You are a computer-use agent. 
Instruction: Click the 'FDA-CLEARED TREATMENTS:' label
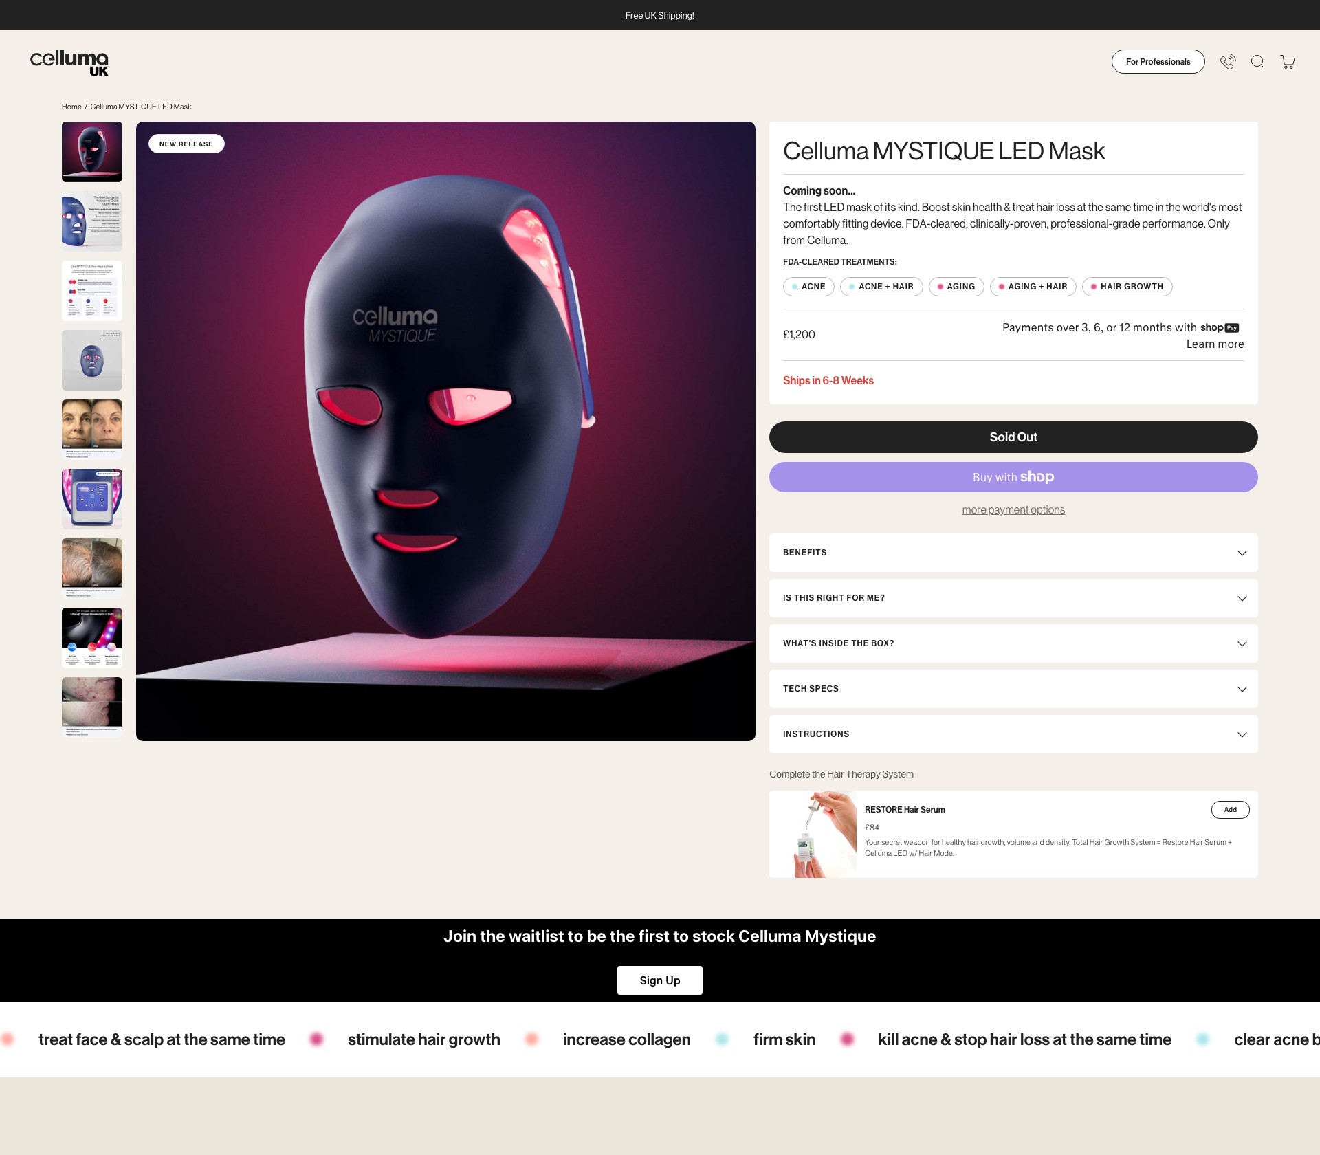pos(840,262)
